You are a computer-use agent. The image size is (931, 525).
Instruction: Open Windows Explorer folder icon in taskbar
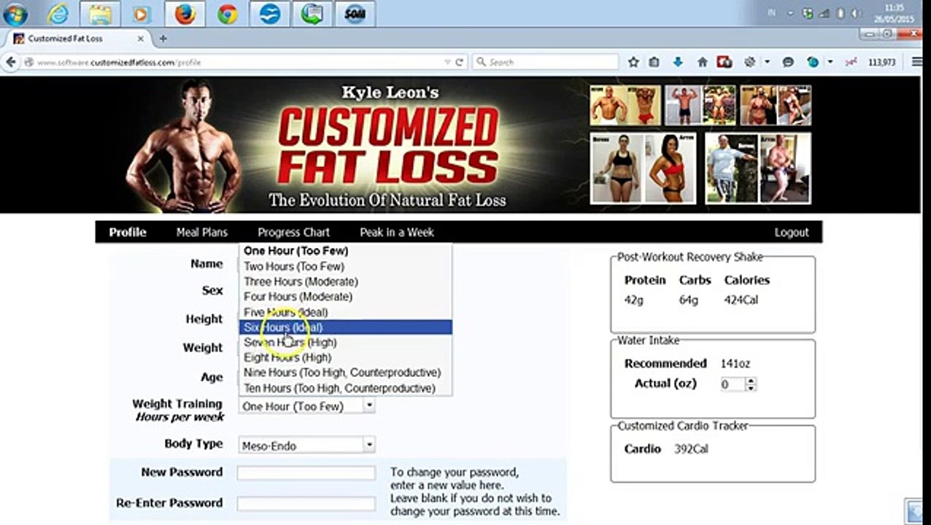click(x=100, y=14)
